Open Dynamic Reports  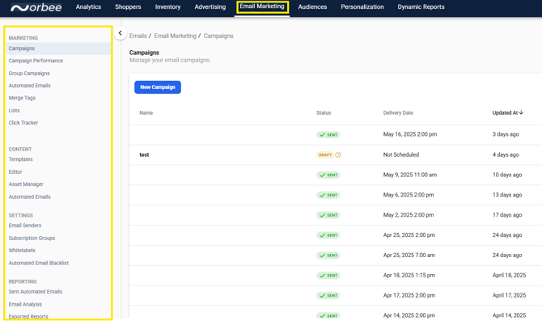click(x=421, y=7)
